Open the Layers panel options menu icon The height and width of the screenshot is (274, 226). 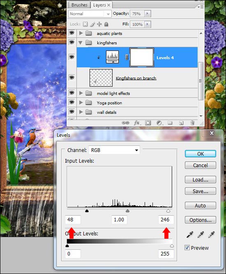(x=201, y=7)
